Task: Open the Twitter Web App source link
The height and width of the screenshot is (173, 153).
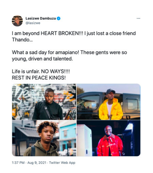Action: (62, 163)
